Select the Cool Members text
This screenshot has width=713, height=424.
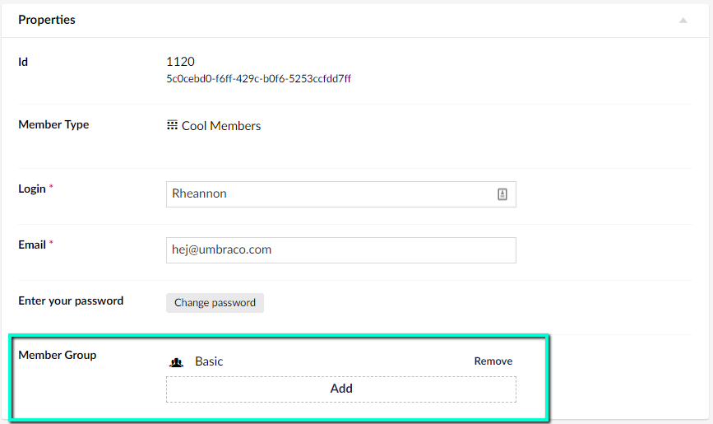pos(221,126)
